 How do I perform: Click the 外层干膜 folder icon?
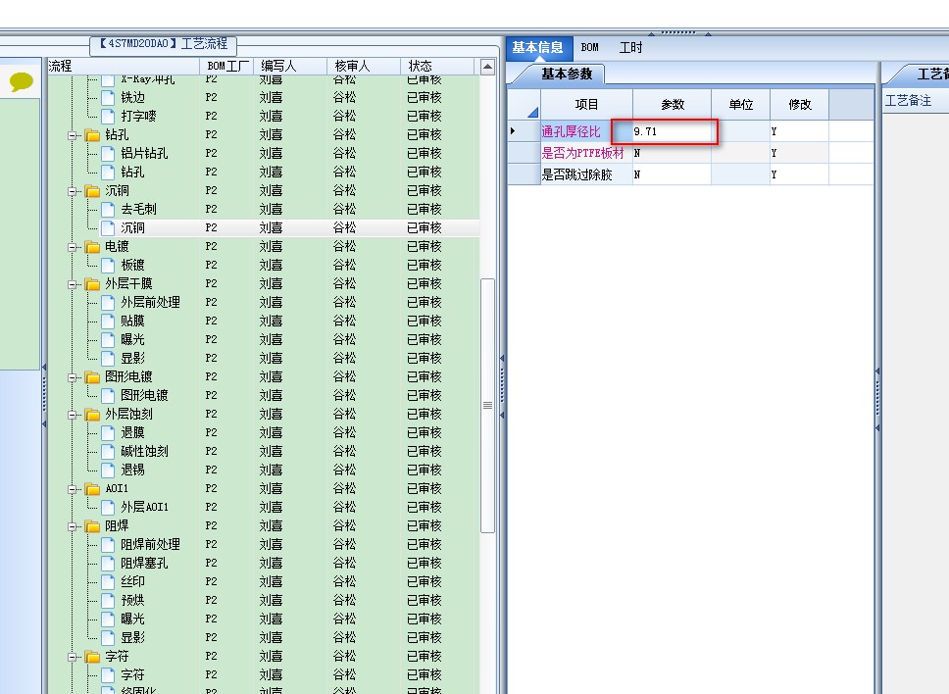pyautogui.click(x=92, y=284)
